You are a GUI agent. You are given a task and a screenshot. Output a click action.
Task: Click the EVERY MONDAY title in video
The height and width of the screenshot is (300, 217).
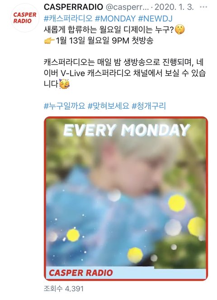tap(127, 130)
